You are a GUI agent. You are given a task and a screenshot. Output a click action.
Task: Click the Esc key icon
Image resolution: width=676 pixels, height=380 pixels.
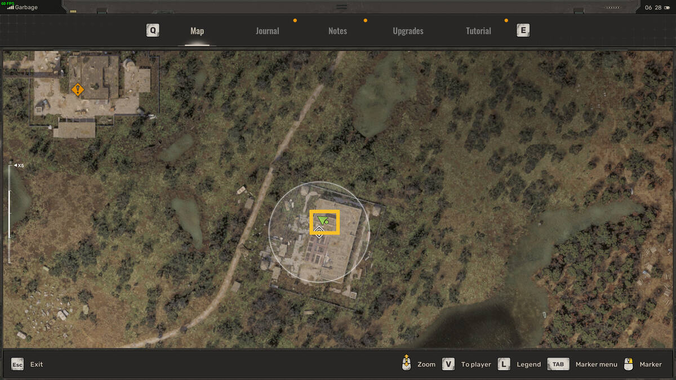pos(17,364)
